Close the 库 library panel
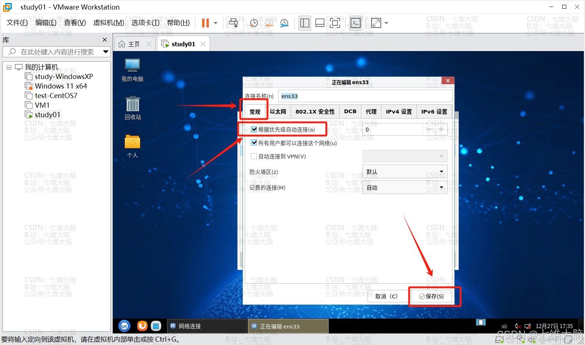585x345 pixels. (x=104, y=40)
